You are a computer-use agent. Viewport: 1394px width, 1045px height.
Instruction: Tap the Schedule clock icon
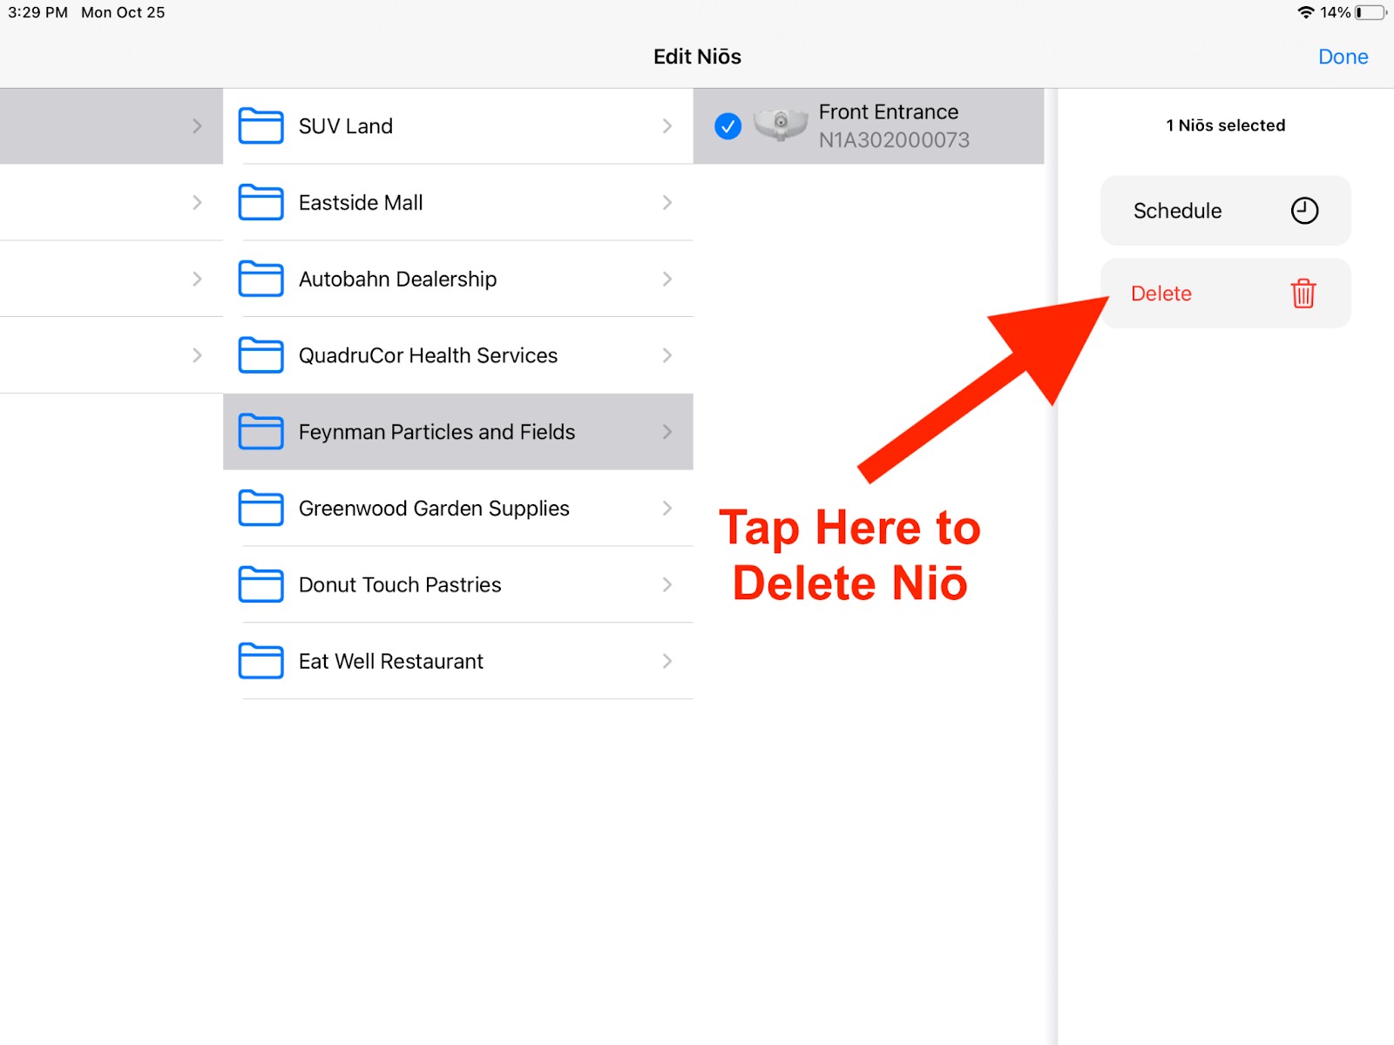coord(1304,211)
